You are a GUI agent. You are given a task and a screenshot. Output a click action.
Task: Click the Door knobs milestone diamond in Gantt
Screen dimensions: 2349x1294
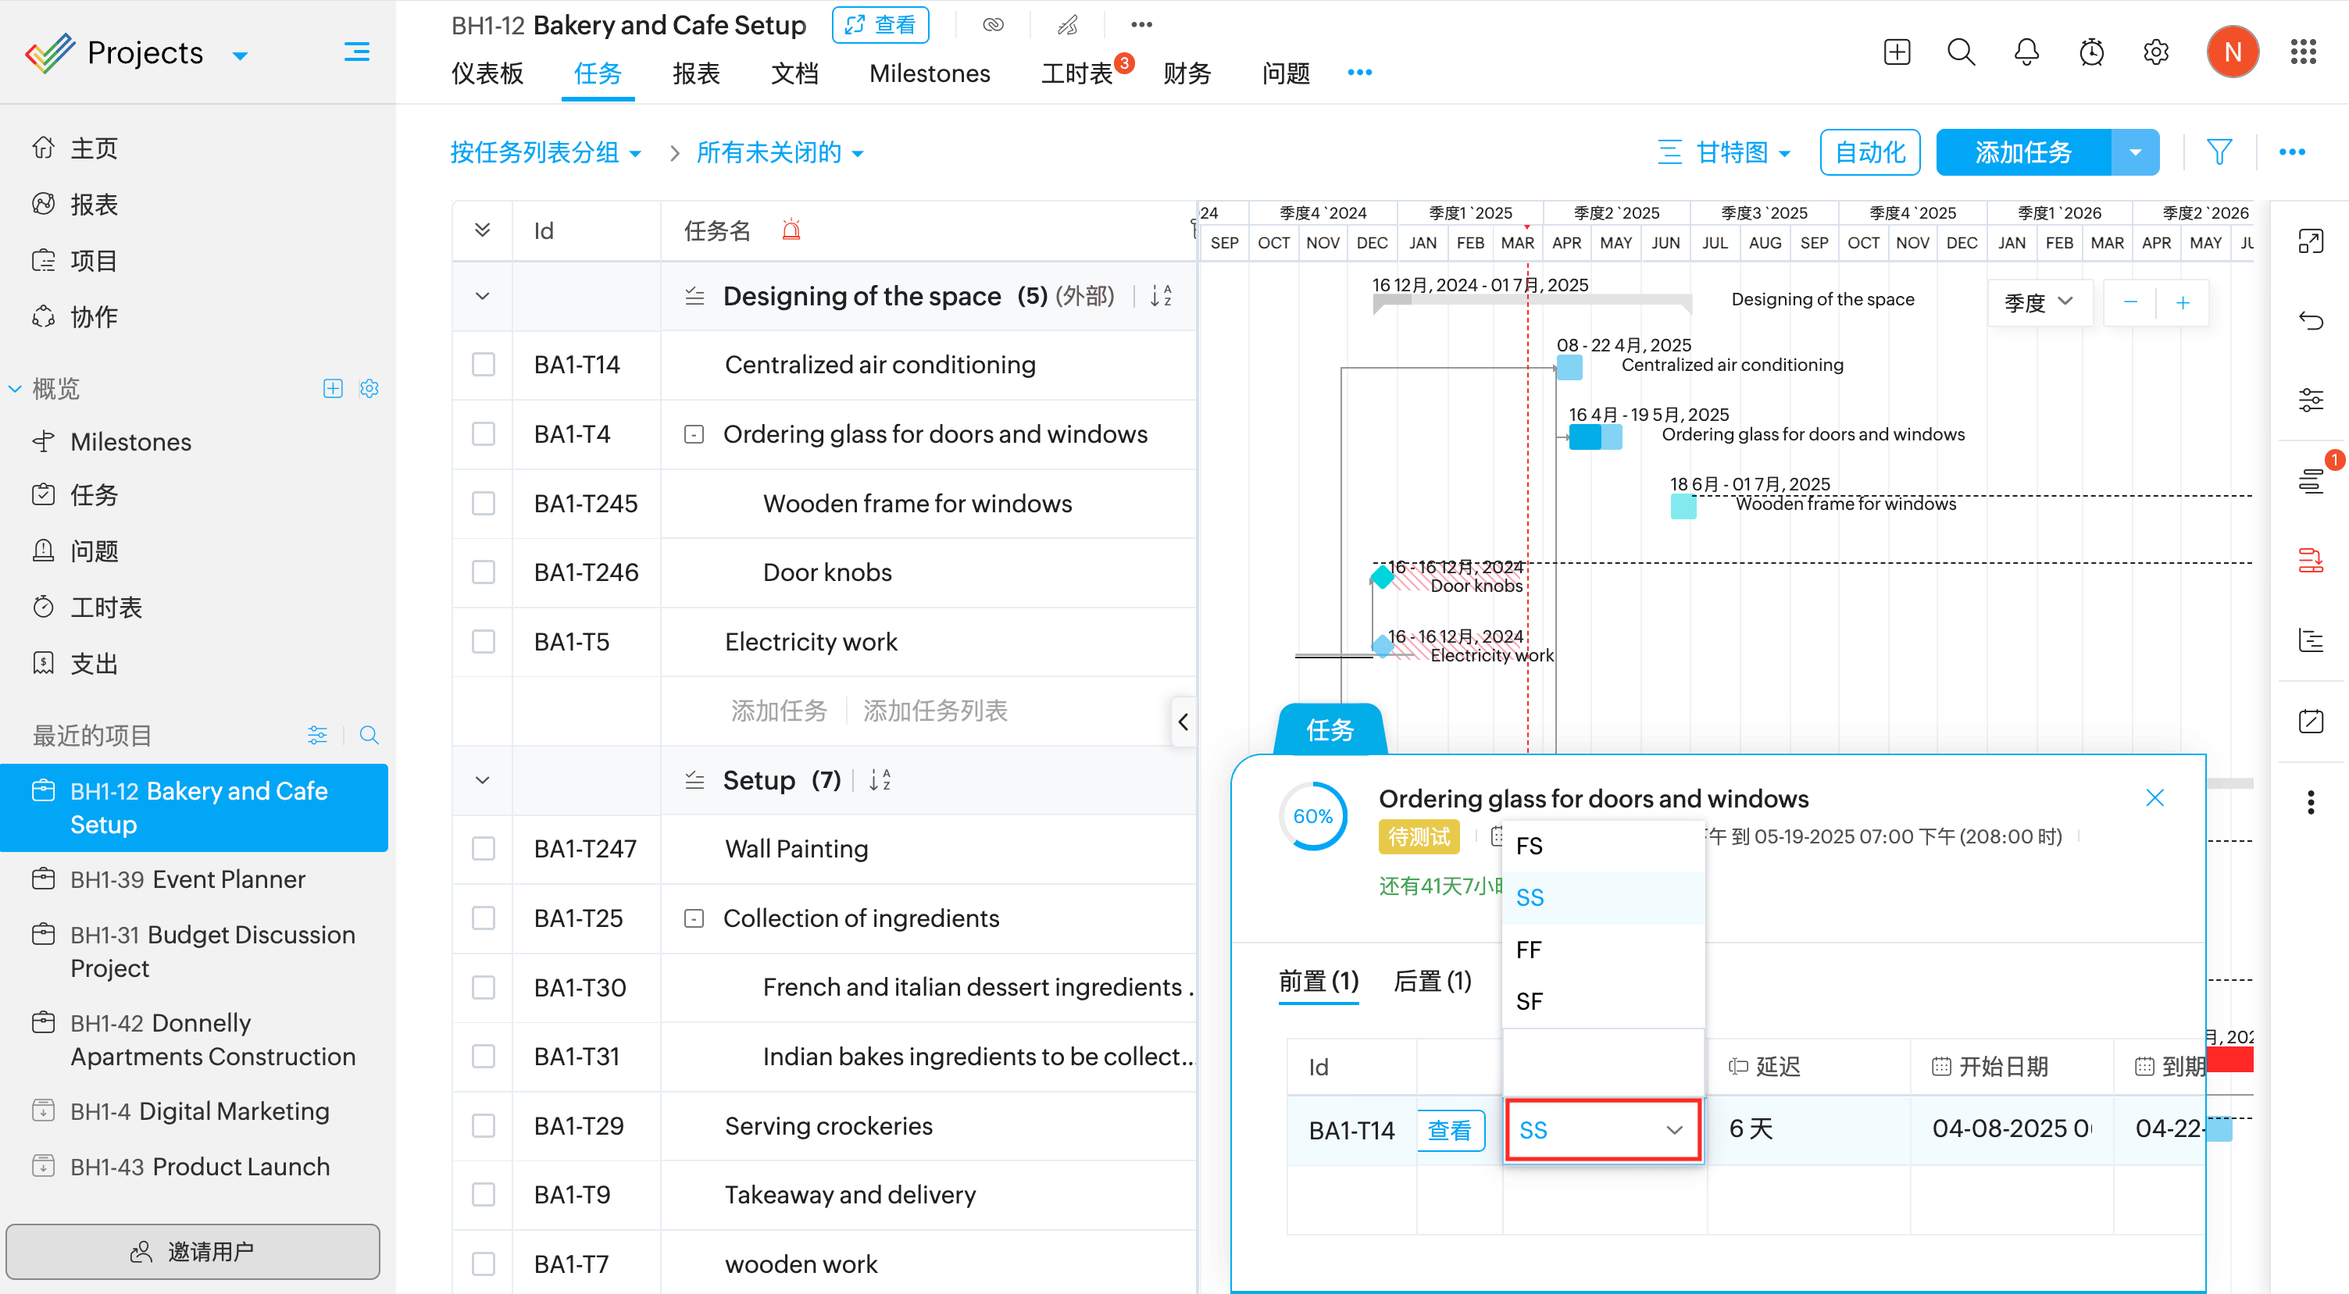(x=1383, y=576)
